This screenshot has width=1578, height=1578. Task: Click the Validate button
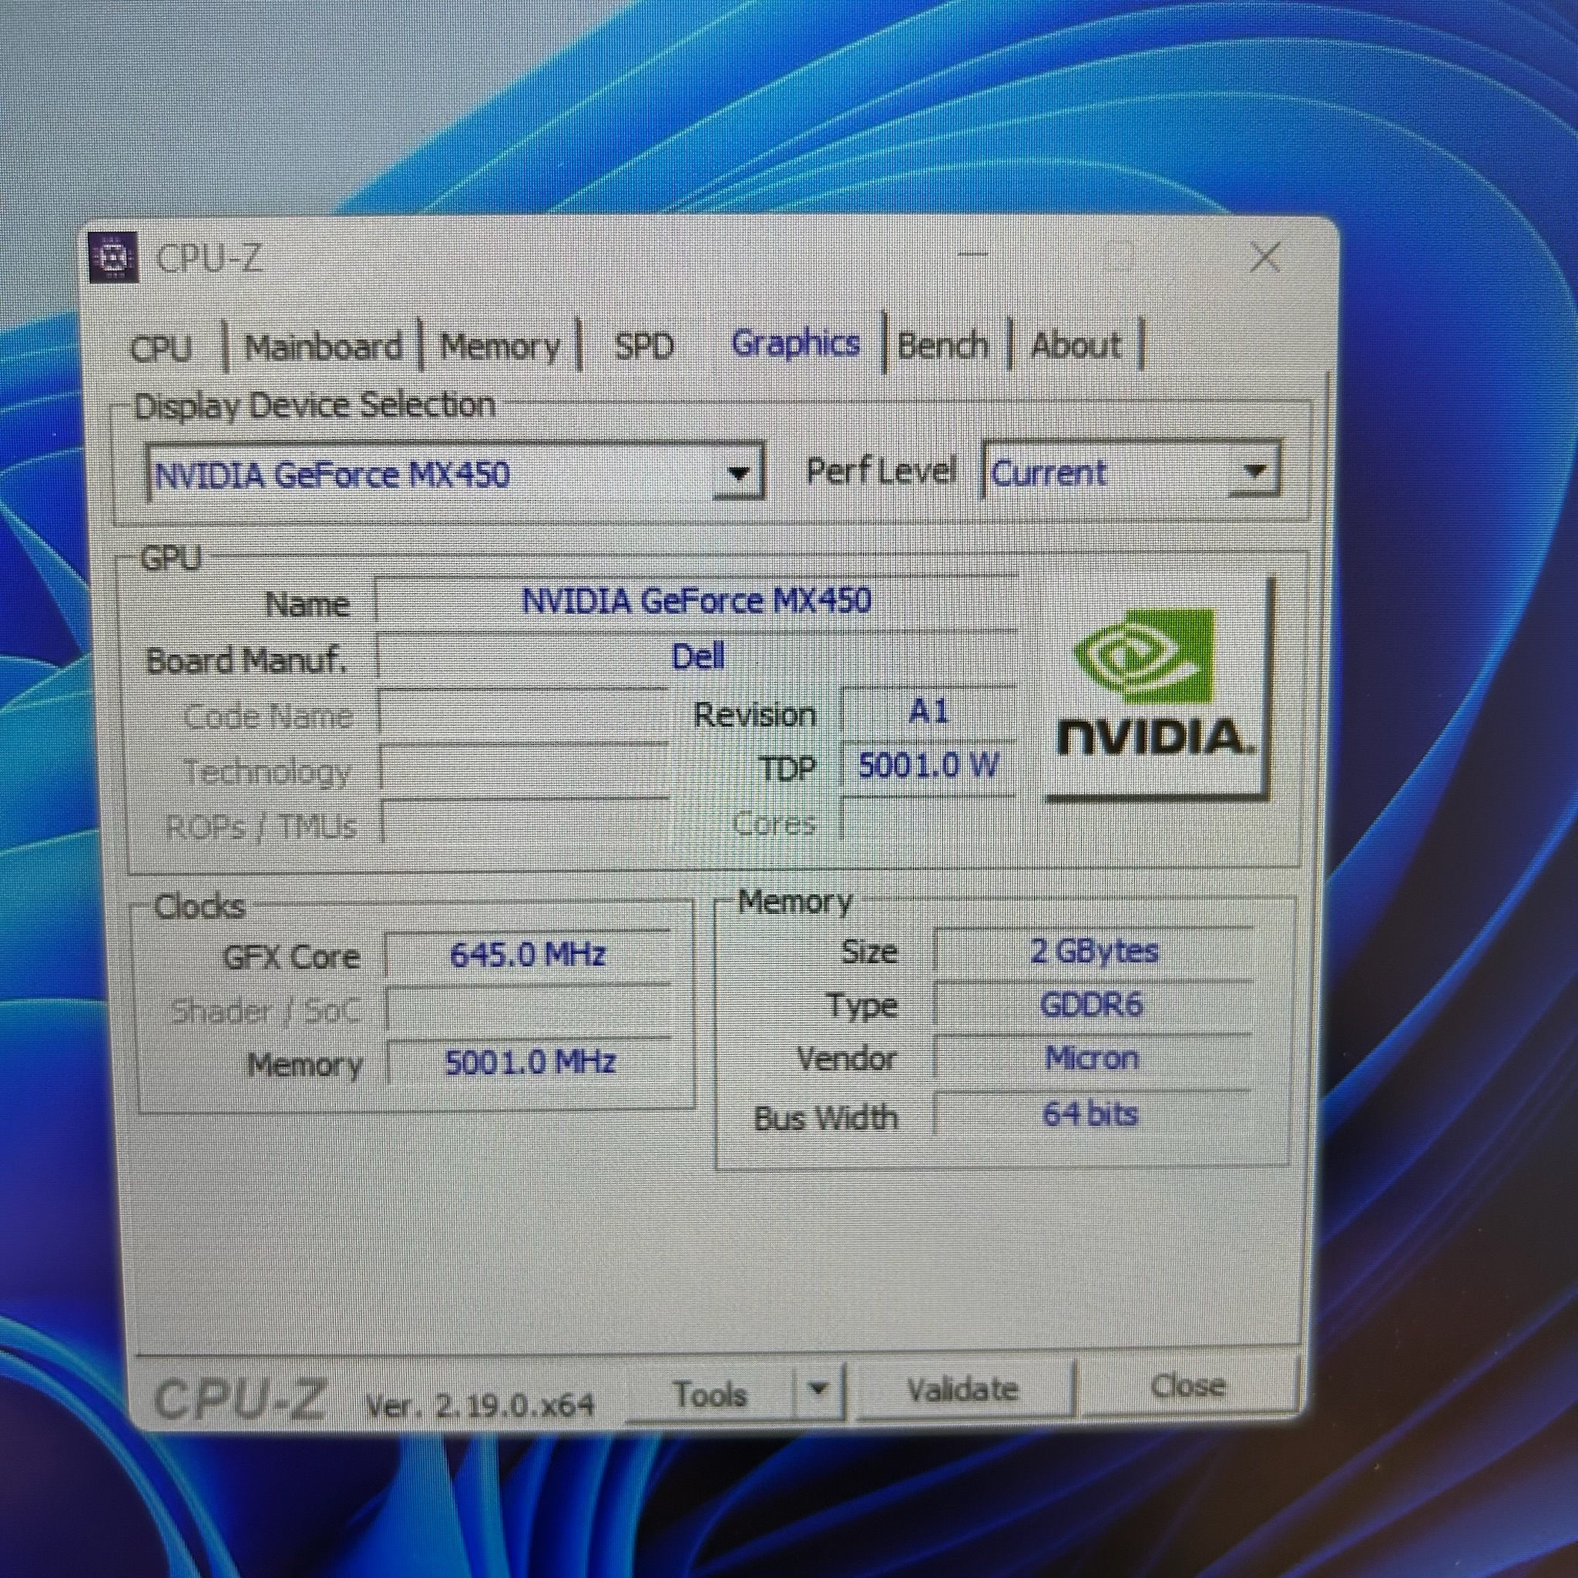tap(963, 1389)
